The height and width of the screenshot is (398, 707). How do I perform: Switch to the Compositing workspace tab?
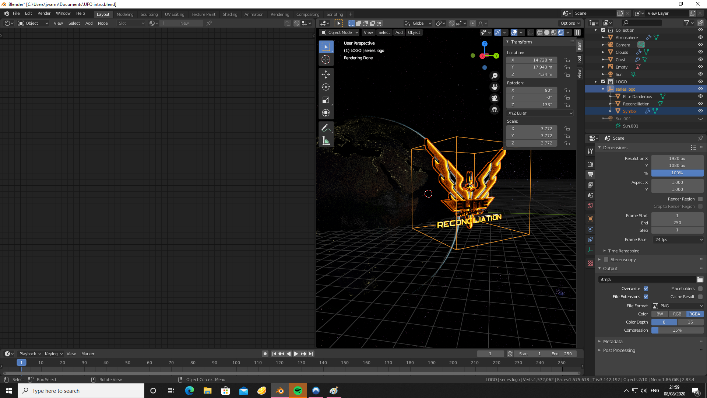click(308, 14)
